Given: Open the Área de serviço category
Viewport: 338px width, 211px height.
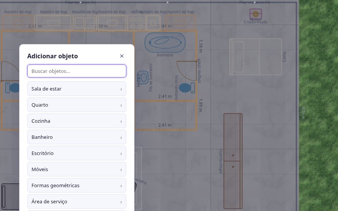Looking at the screenshot, I should tap(77, 202).
